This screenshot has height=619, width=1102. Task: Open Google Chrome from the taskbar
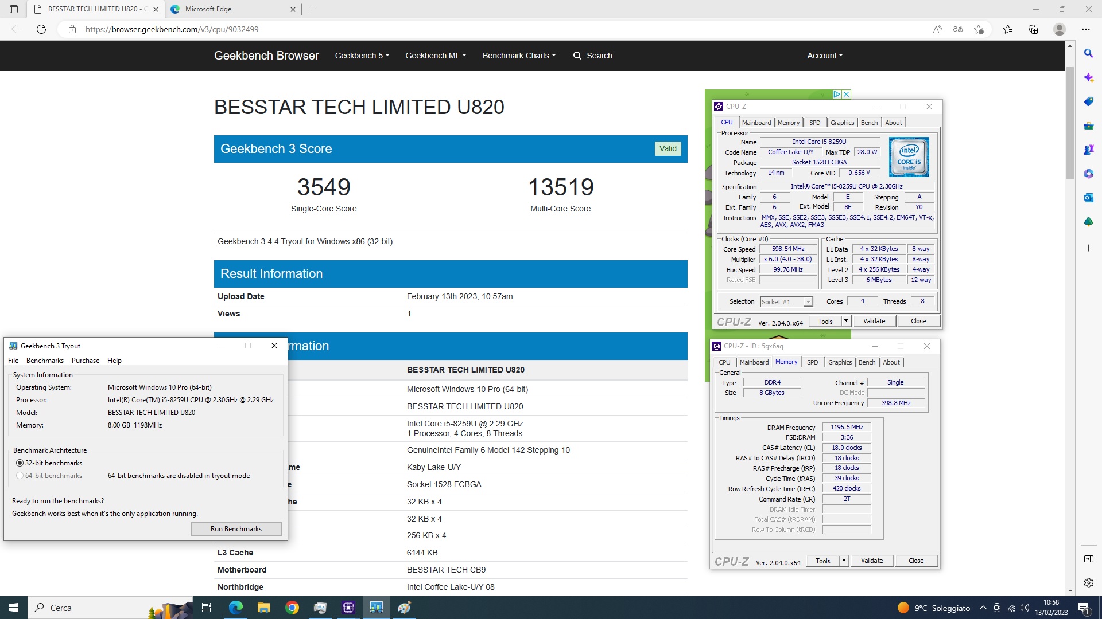[x=292, y=608]
